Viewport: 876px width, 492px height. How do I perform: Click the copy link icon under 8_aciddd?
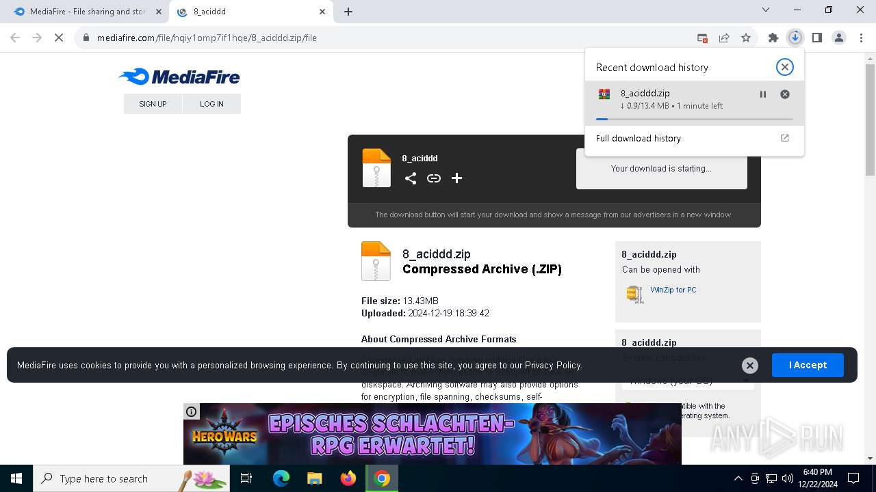pos(434,178)
